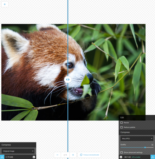Image resolution: width=155 pixels, height=159 pixels.
Task: Check Show advanced settings
Action: click(121, 153)
